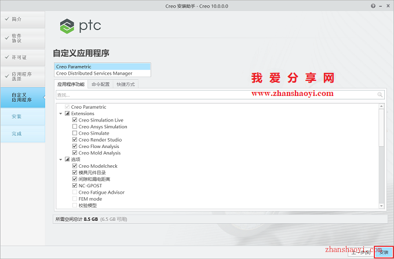The image size is (394, 259).
Task: Go to 许可证 step in sidebar
Action: click(23, 57)
